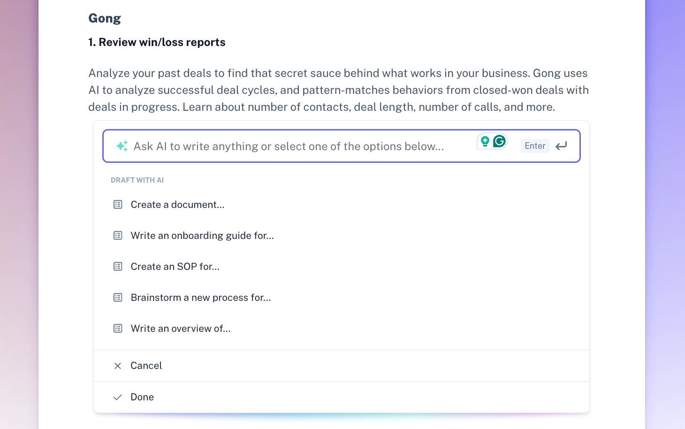Select 'Write an overview of…' option
The width and height of the screenshot is (685, 429).
pos(181,328)
